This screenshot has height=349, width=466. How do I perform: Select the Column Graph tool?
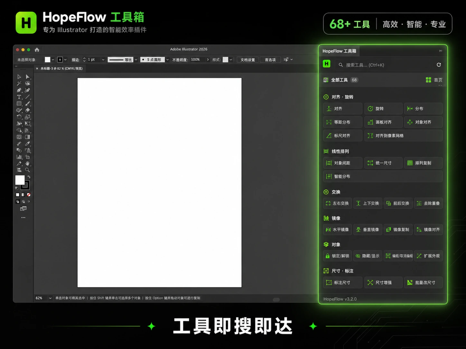coord(19,157)
